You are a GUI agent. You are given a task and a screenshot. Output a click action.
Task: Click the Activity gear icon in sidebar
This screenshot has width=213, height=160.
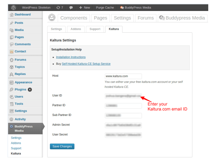tap(12, 119)
